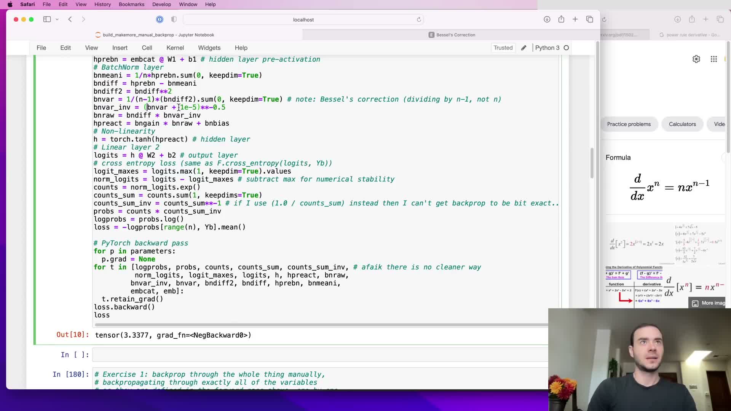
Task: Click the empty In [ ] code cell
Action: (x=320, y=355)
